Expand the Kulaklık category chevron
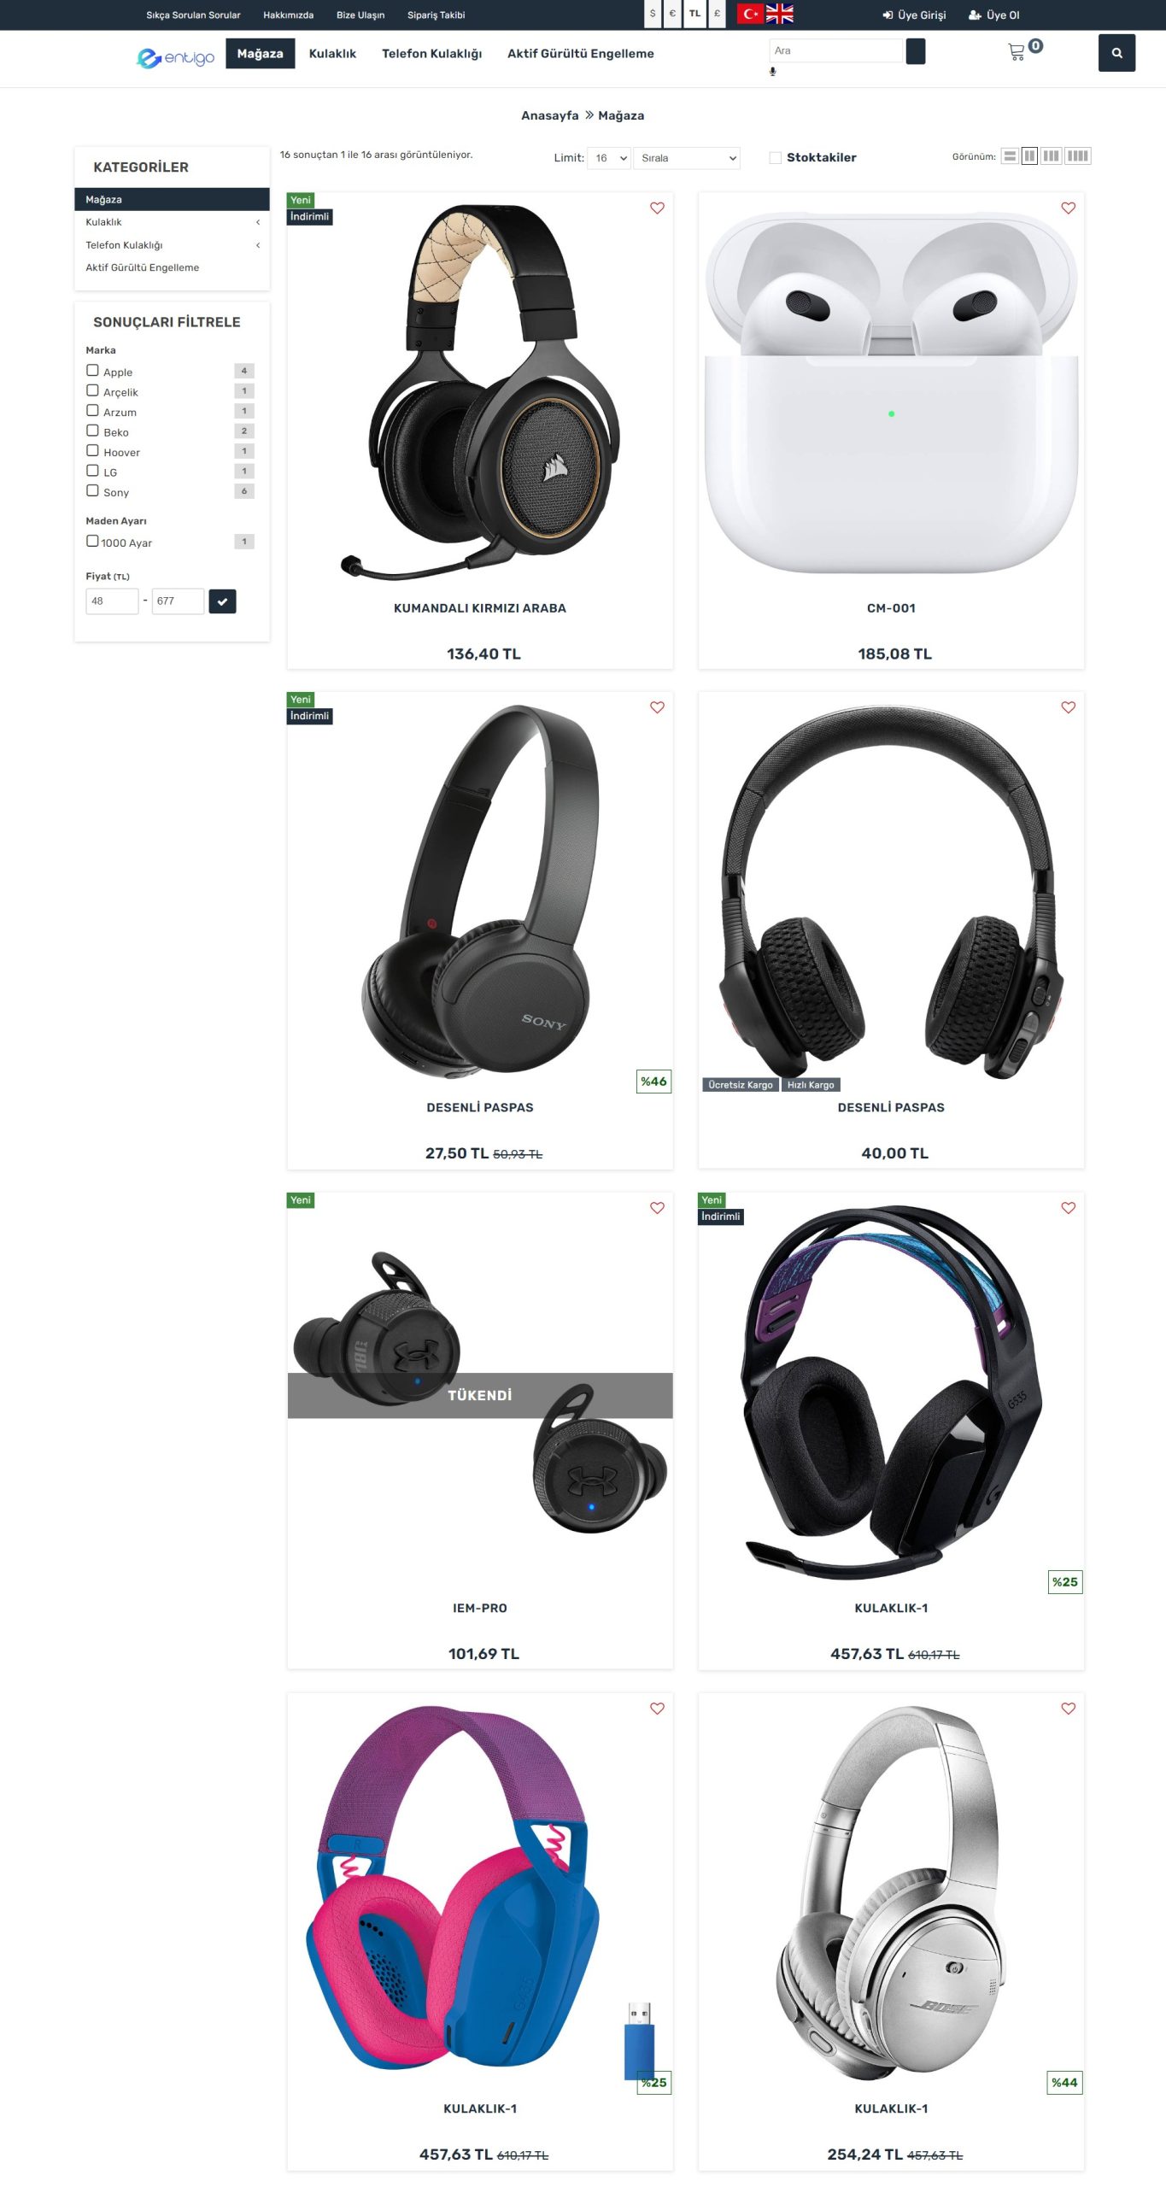Viewport: 1166px width, 2187px height. pyautogui.click(x=258, y=222)
